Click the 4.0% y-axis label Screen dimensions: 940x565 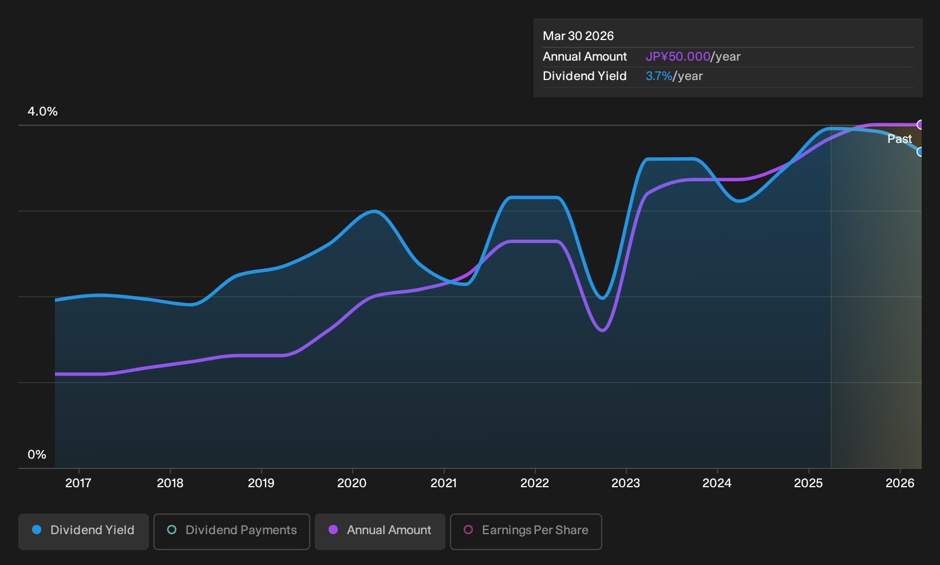coord(42,112)
